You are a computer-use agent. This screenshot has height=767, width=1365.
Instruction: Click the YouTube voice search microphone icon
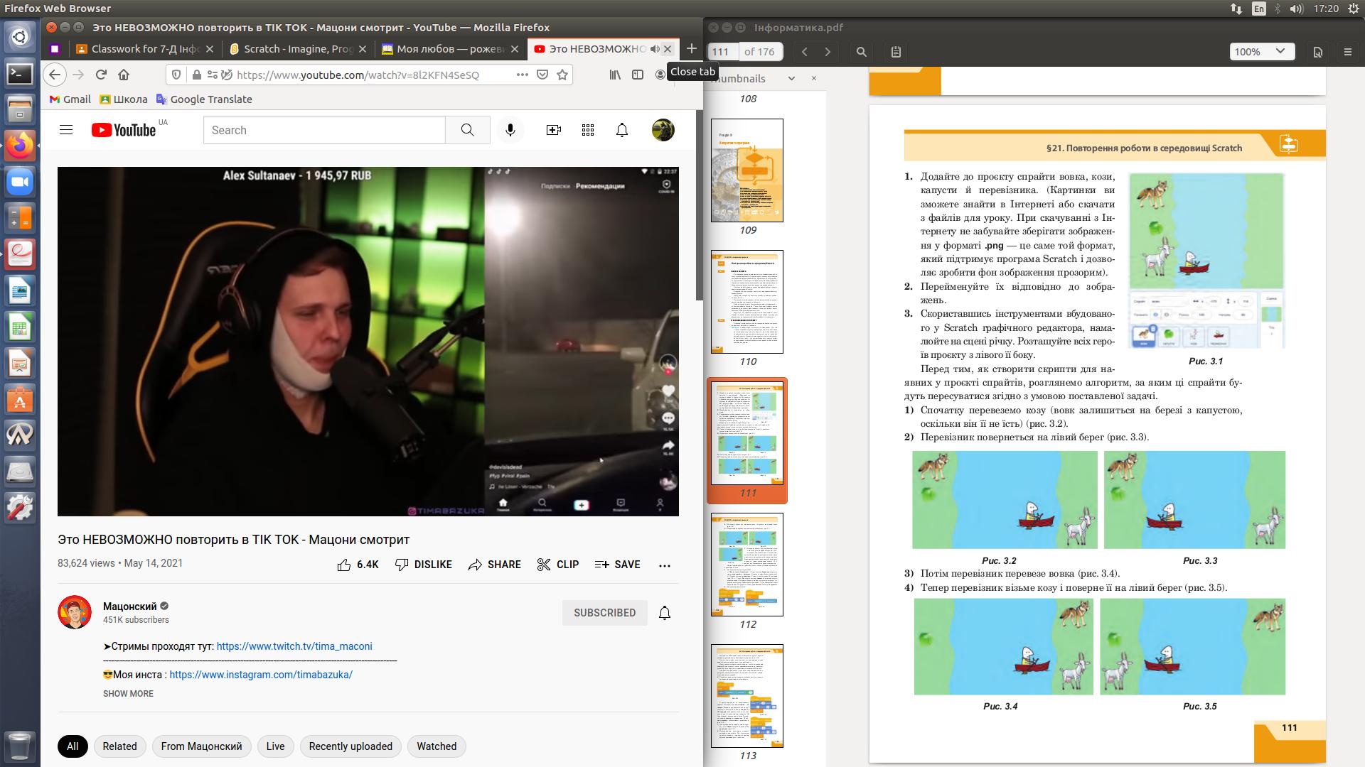[x=510, y=130]
